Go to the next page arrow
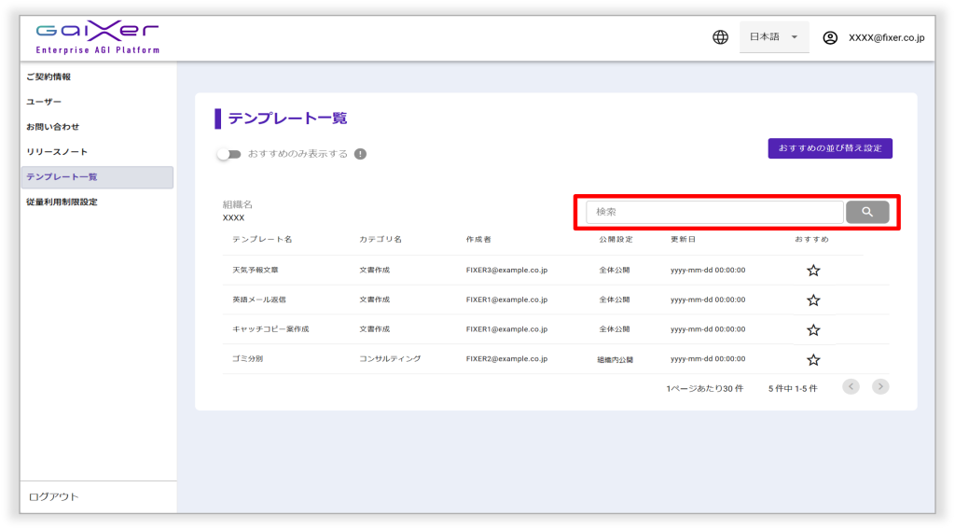The height and width of the screenshot is (529, 955). [879, 386]
